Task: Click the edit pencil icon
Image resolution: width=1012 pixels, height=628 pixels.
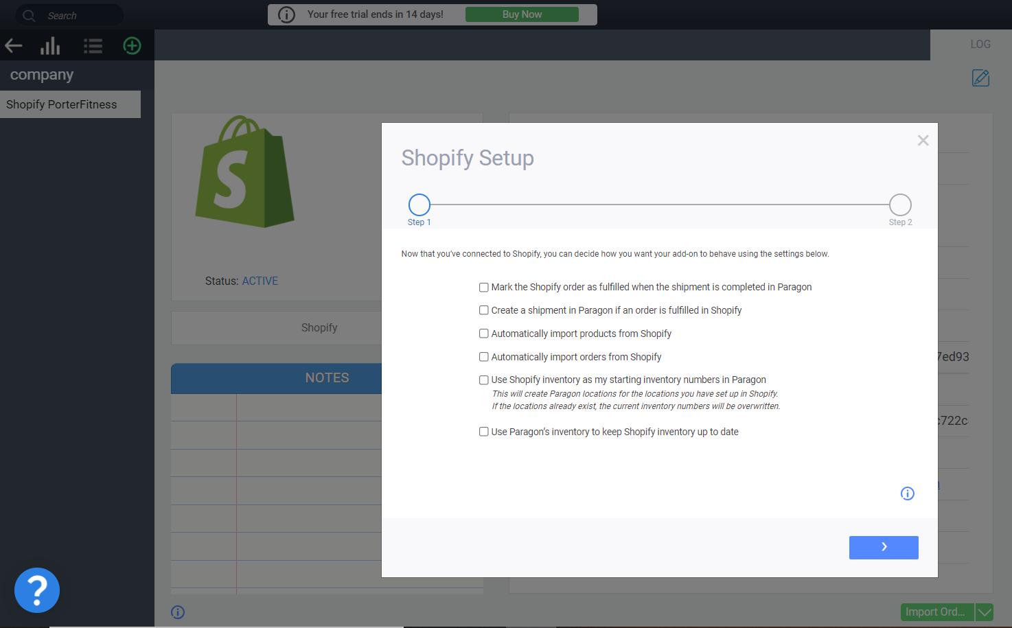Action: click(x=980, y=78)
